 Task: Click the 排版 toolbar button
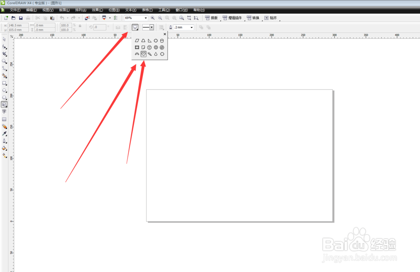coord(211,18)
